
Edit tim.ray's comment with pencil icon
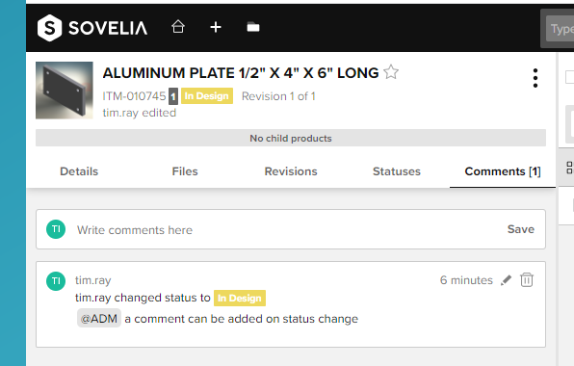(x=506, y=280)
